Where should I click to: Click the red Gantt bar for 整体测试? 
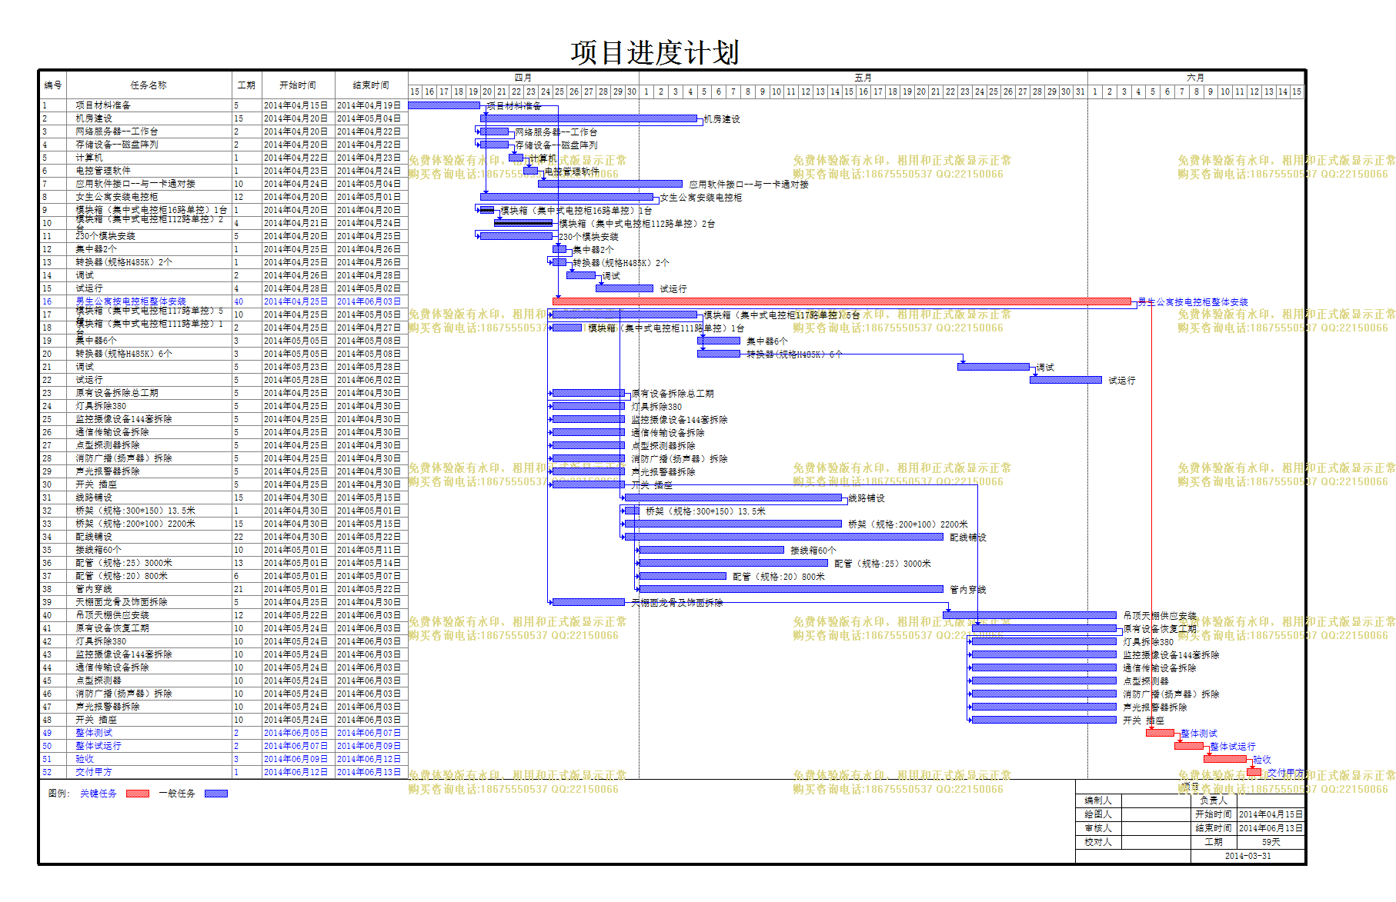pos(1160,733)
